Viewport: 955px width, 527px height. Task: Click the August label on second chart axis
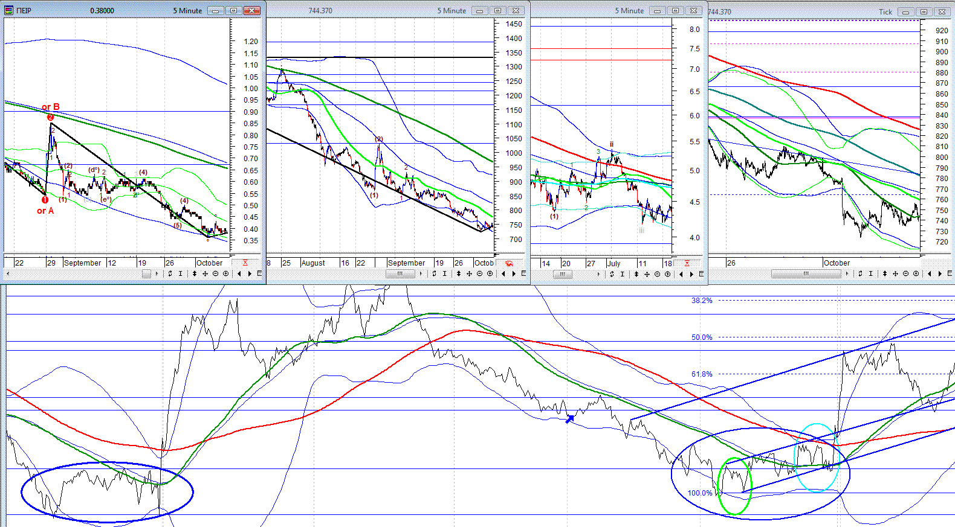coord(313,263)
